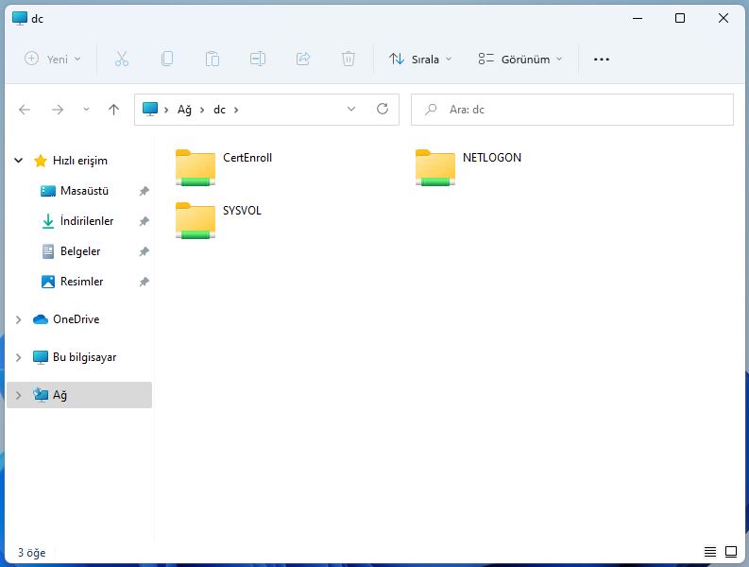Open the Yeni dropdown menu
The width and height of the screenshot is (749, 567).
[x=53, y=59]
